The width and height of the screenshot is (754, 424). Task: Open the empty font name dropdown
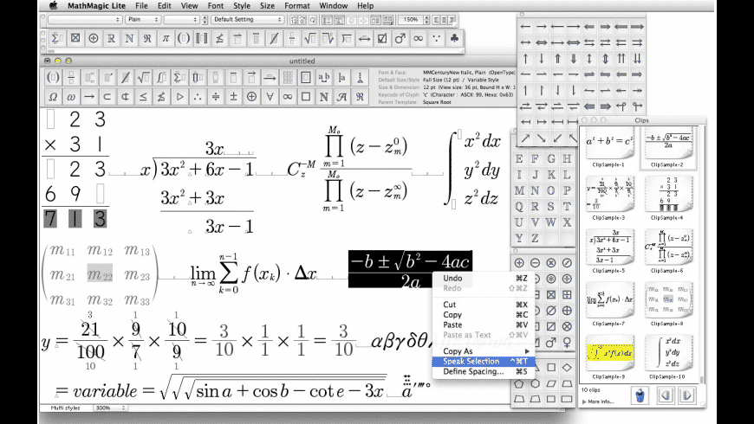85,19
